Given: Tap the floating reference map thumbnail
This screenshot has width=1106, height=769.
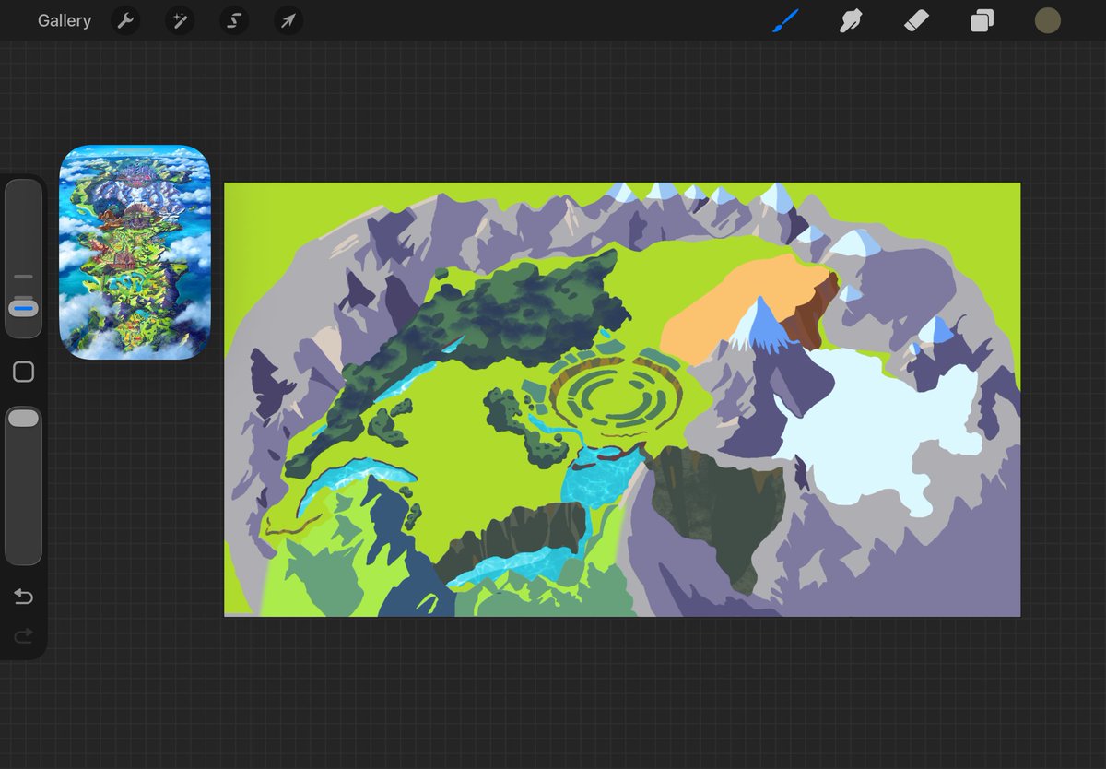Looking at the screenshot, I should pos(135,252).
